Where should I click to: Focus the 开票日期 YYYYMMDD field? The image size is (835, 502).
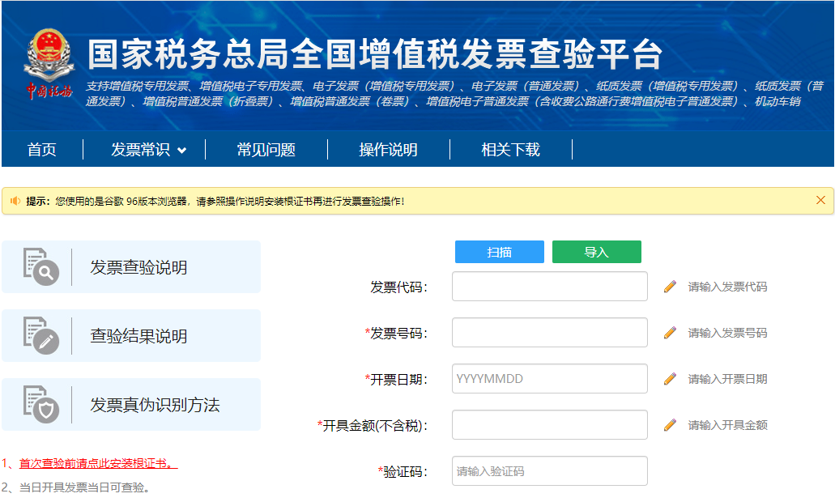[x=550, y=378]
